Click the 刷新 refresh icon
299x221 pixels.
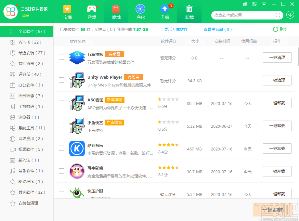[x=276, y=29]
